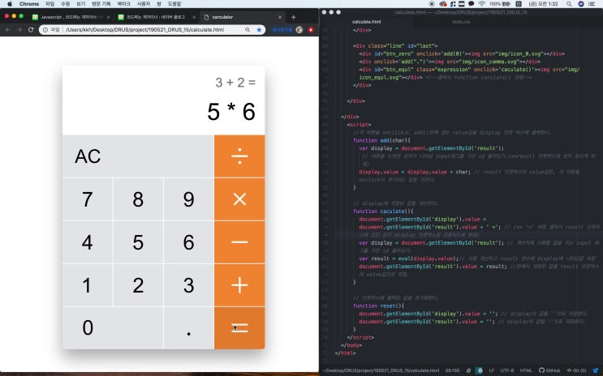Open the Apple menu

(10, 4)
